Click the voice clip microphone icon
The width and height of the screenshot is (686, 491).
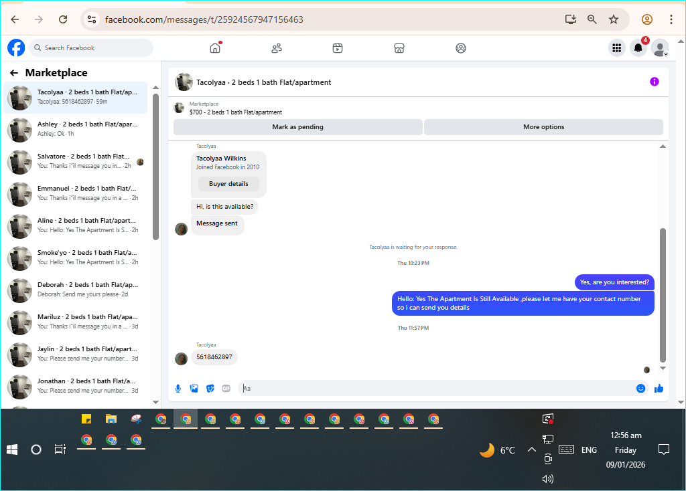[178, 389]
